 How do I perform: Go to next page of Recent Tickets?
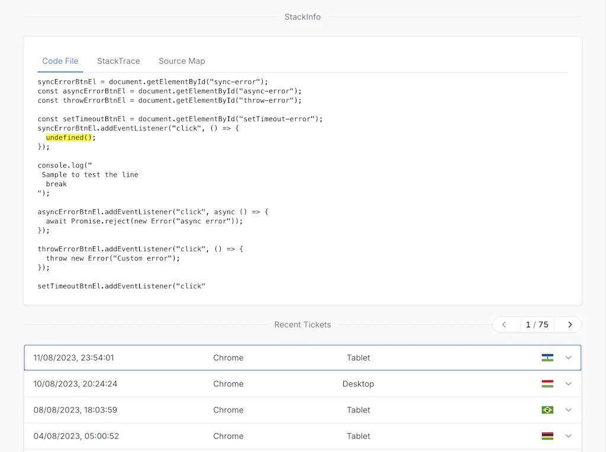tap(570, 324)
